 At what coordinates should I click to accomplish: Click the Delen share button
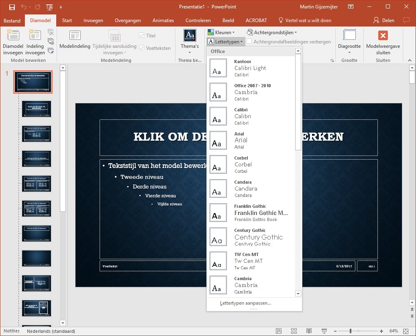point(383,20)
